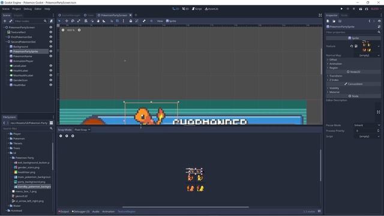Toggle visibility of Background node
This screenshot has height=216, width=384.
tap(50, 47)
